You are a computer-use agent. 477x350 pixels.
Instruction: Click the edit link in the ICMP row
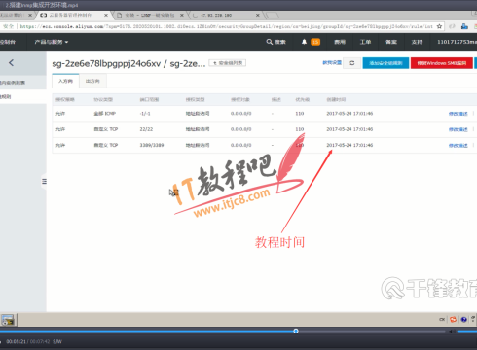[x=459, y=114]
